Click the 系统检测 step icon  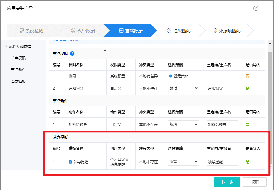[x=22, y=31]
